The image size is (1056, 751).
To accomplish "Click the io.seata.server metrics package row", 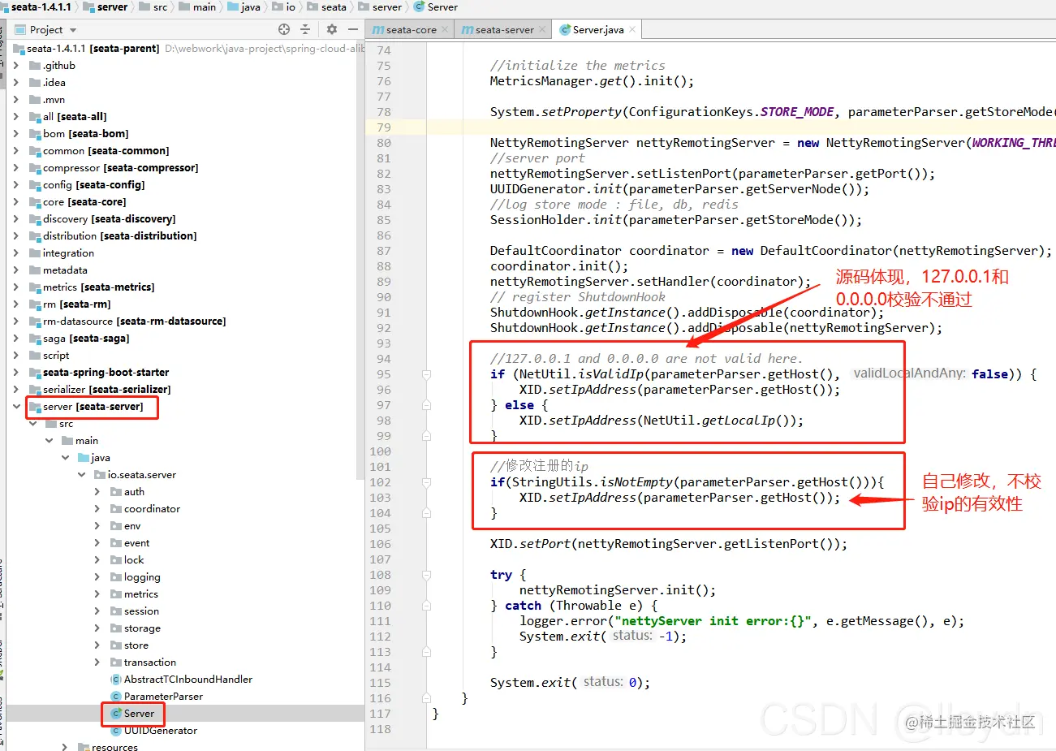I will coord(185,594).
